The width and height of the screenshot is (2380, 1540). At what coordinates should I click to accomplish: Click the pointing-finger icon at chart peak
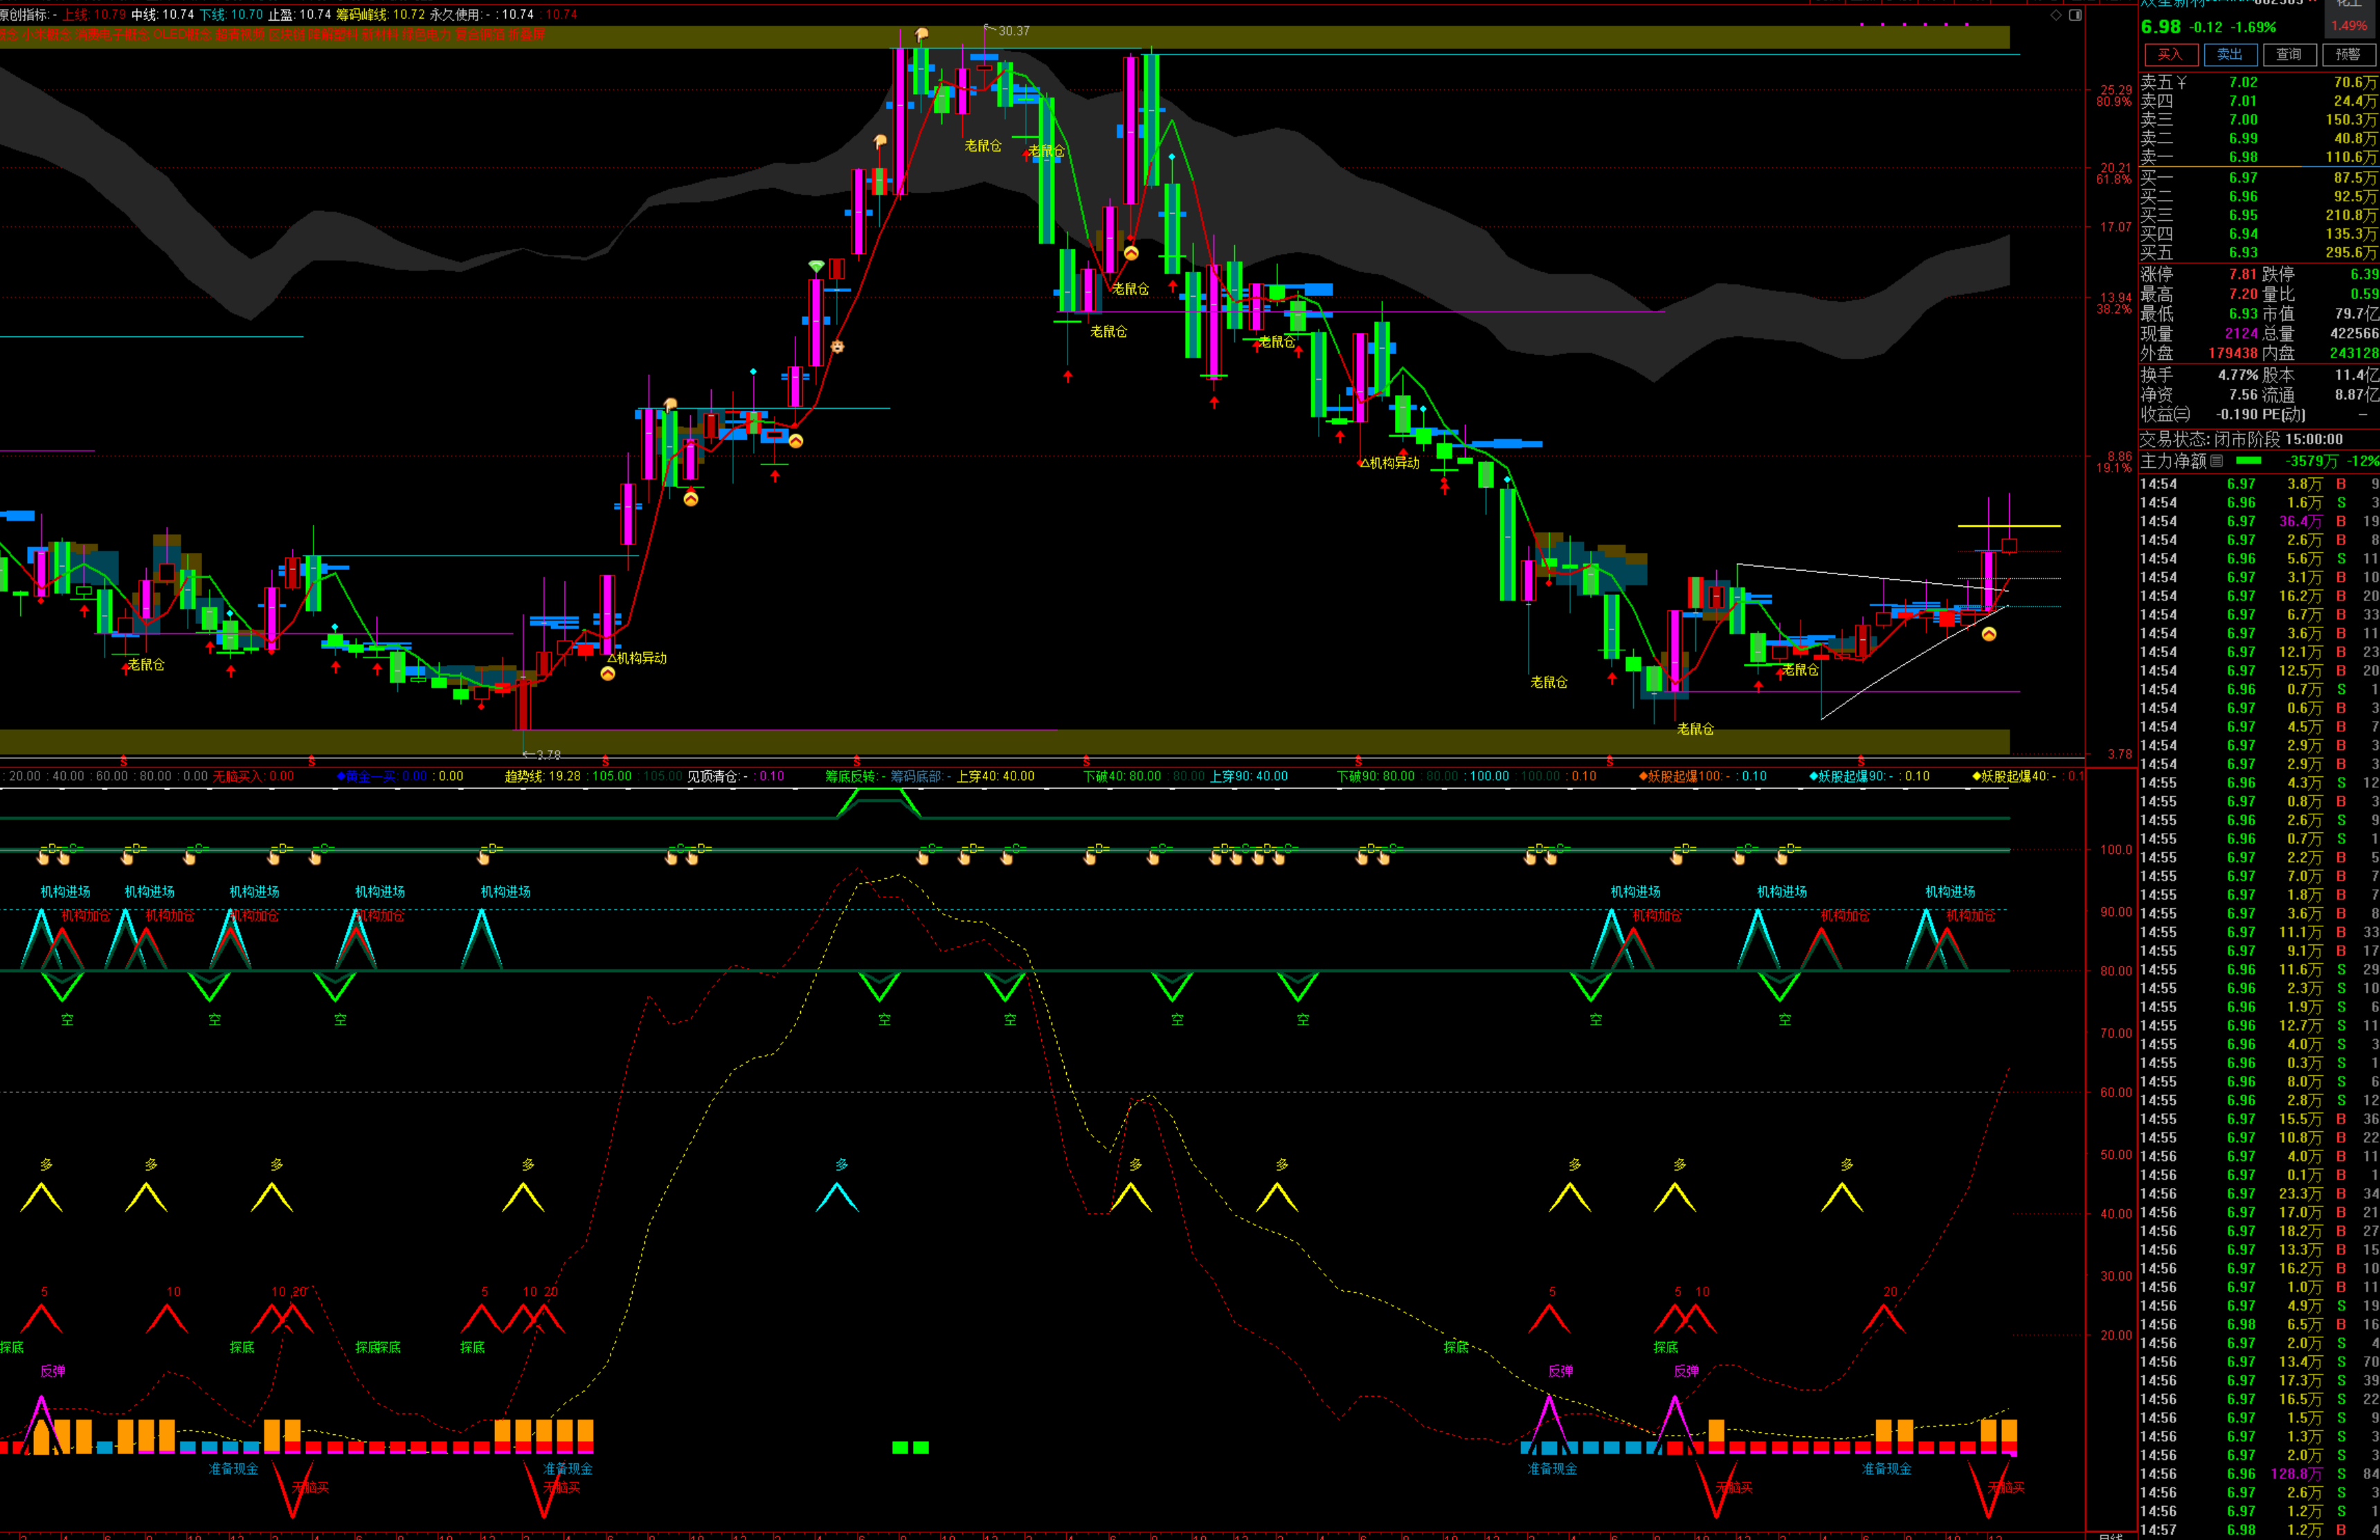click(x=921, y=35)
